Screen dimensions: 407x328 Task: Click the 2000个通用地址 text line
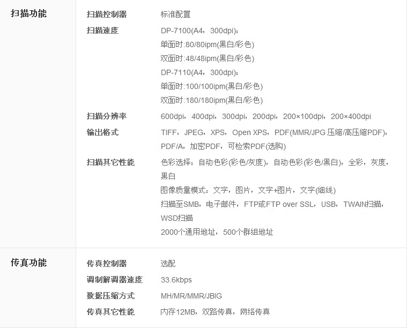click(x=217, y=232)
